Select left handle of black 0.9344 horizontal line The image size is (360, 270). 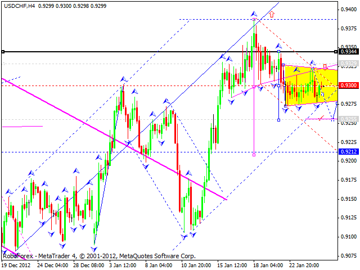tap(3, 52)
